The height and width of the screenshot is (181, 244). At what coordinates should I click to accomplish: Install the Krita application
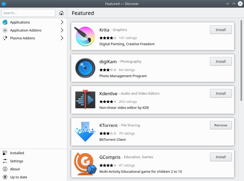click(x=221, y=30)
